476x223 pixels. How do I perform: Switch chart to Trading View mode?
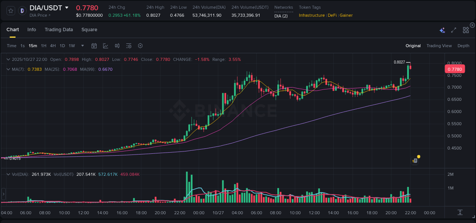click(439, 46)
